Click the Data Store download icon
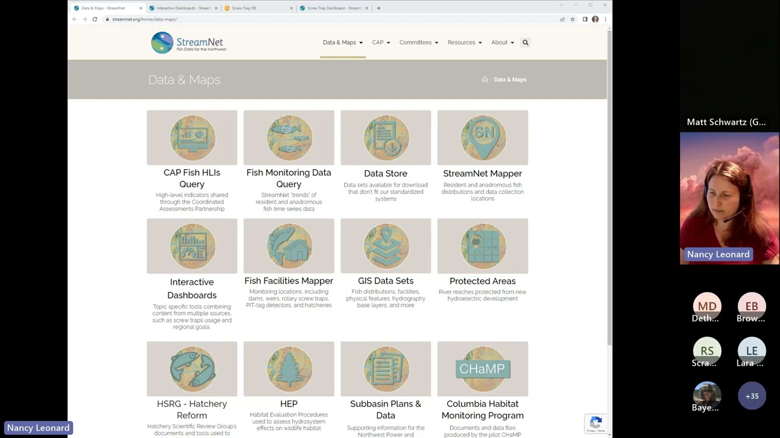780x438 pixels. 386,137
